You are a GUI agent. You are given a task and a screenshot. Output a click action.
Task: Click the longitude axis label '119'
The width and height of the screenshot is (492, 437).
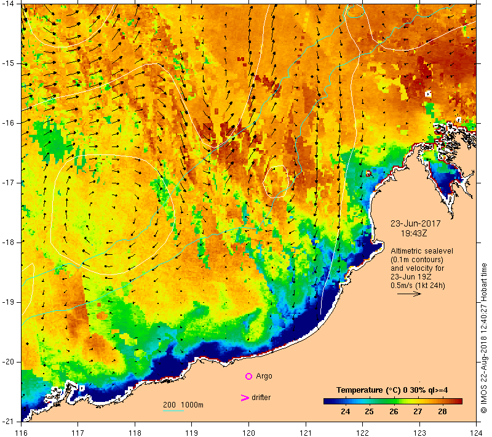(x=192, y=433)
